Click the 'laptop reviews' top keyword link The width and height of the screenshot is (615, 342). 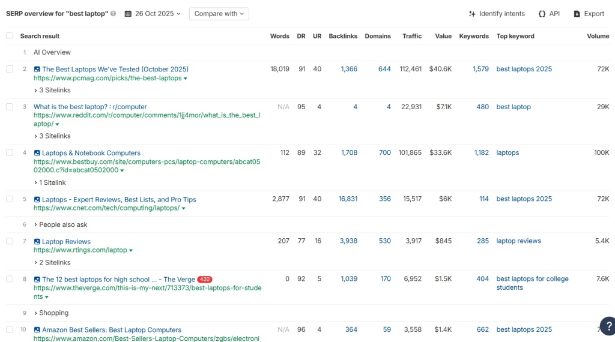[x=518, y=241]
